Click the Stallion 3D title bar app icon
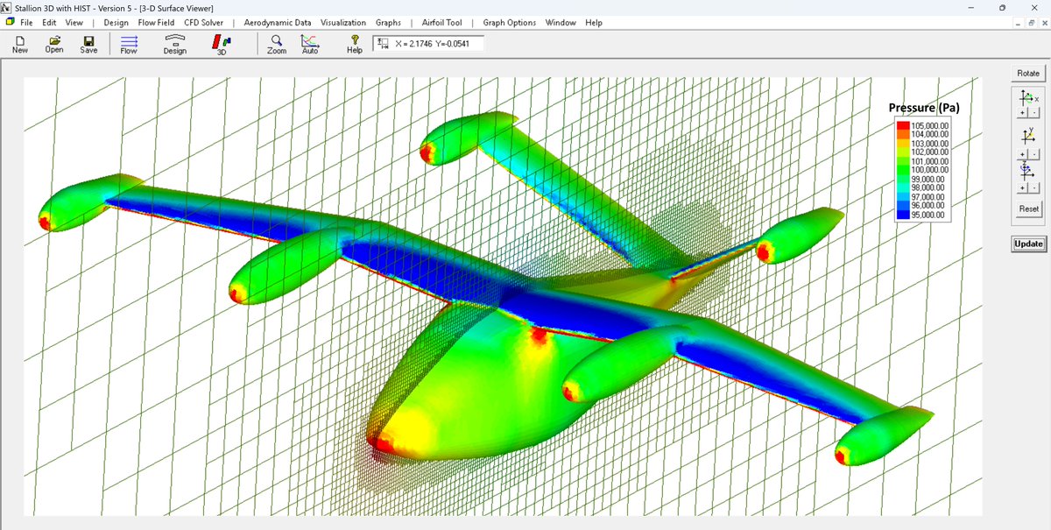Image resolution: width=1051 pixels, height=530 pixels. (7, 8)
